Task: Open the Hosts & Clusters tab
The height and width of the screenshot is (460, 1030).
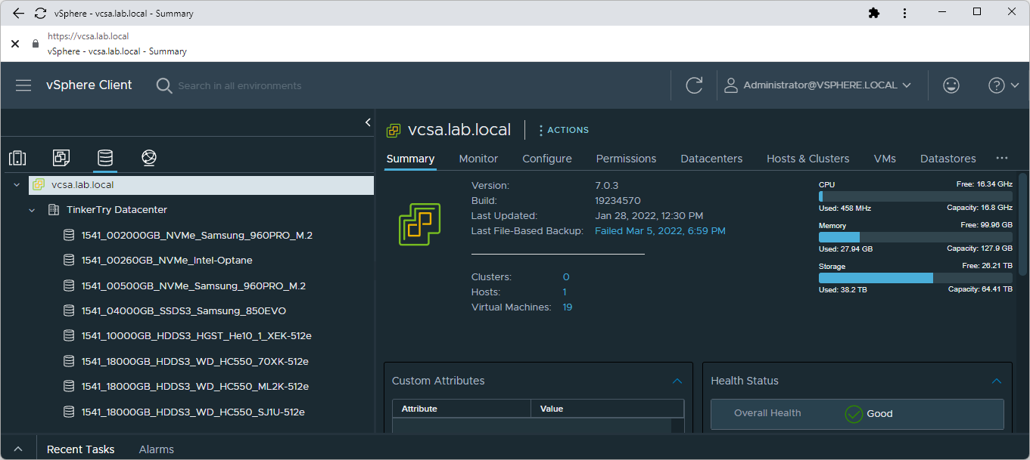Action: point(808,159)
